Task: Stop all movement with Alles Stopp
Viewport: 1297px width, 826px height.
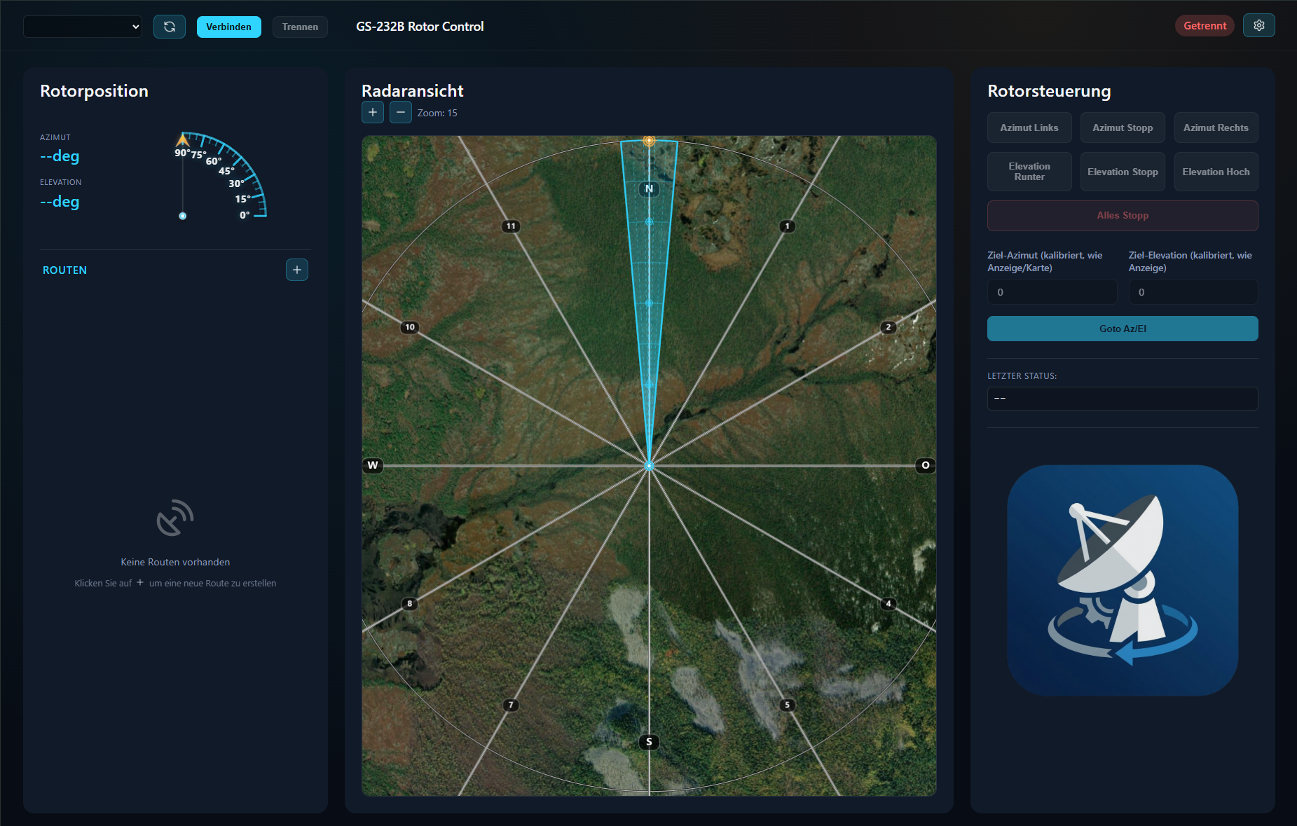Action: point(1123,216)
